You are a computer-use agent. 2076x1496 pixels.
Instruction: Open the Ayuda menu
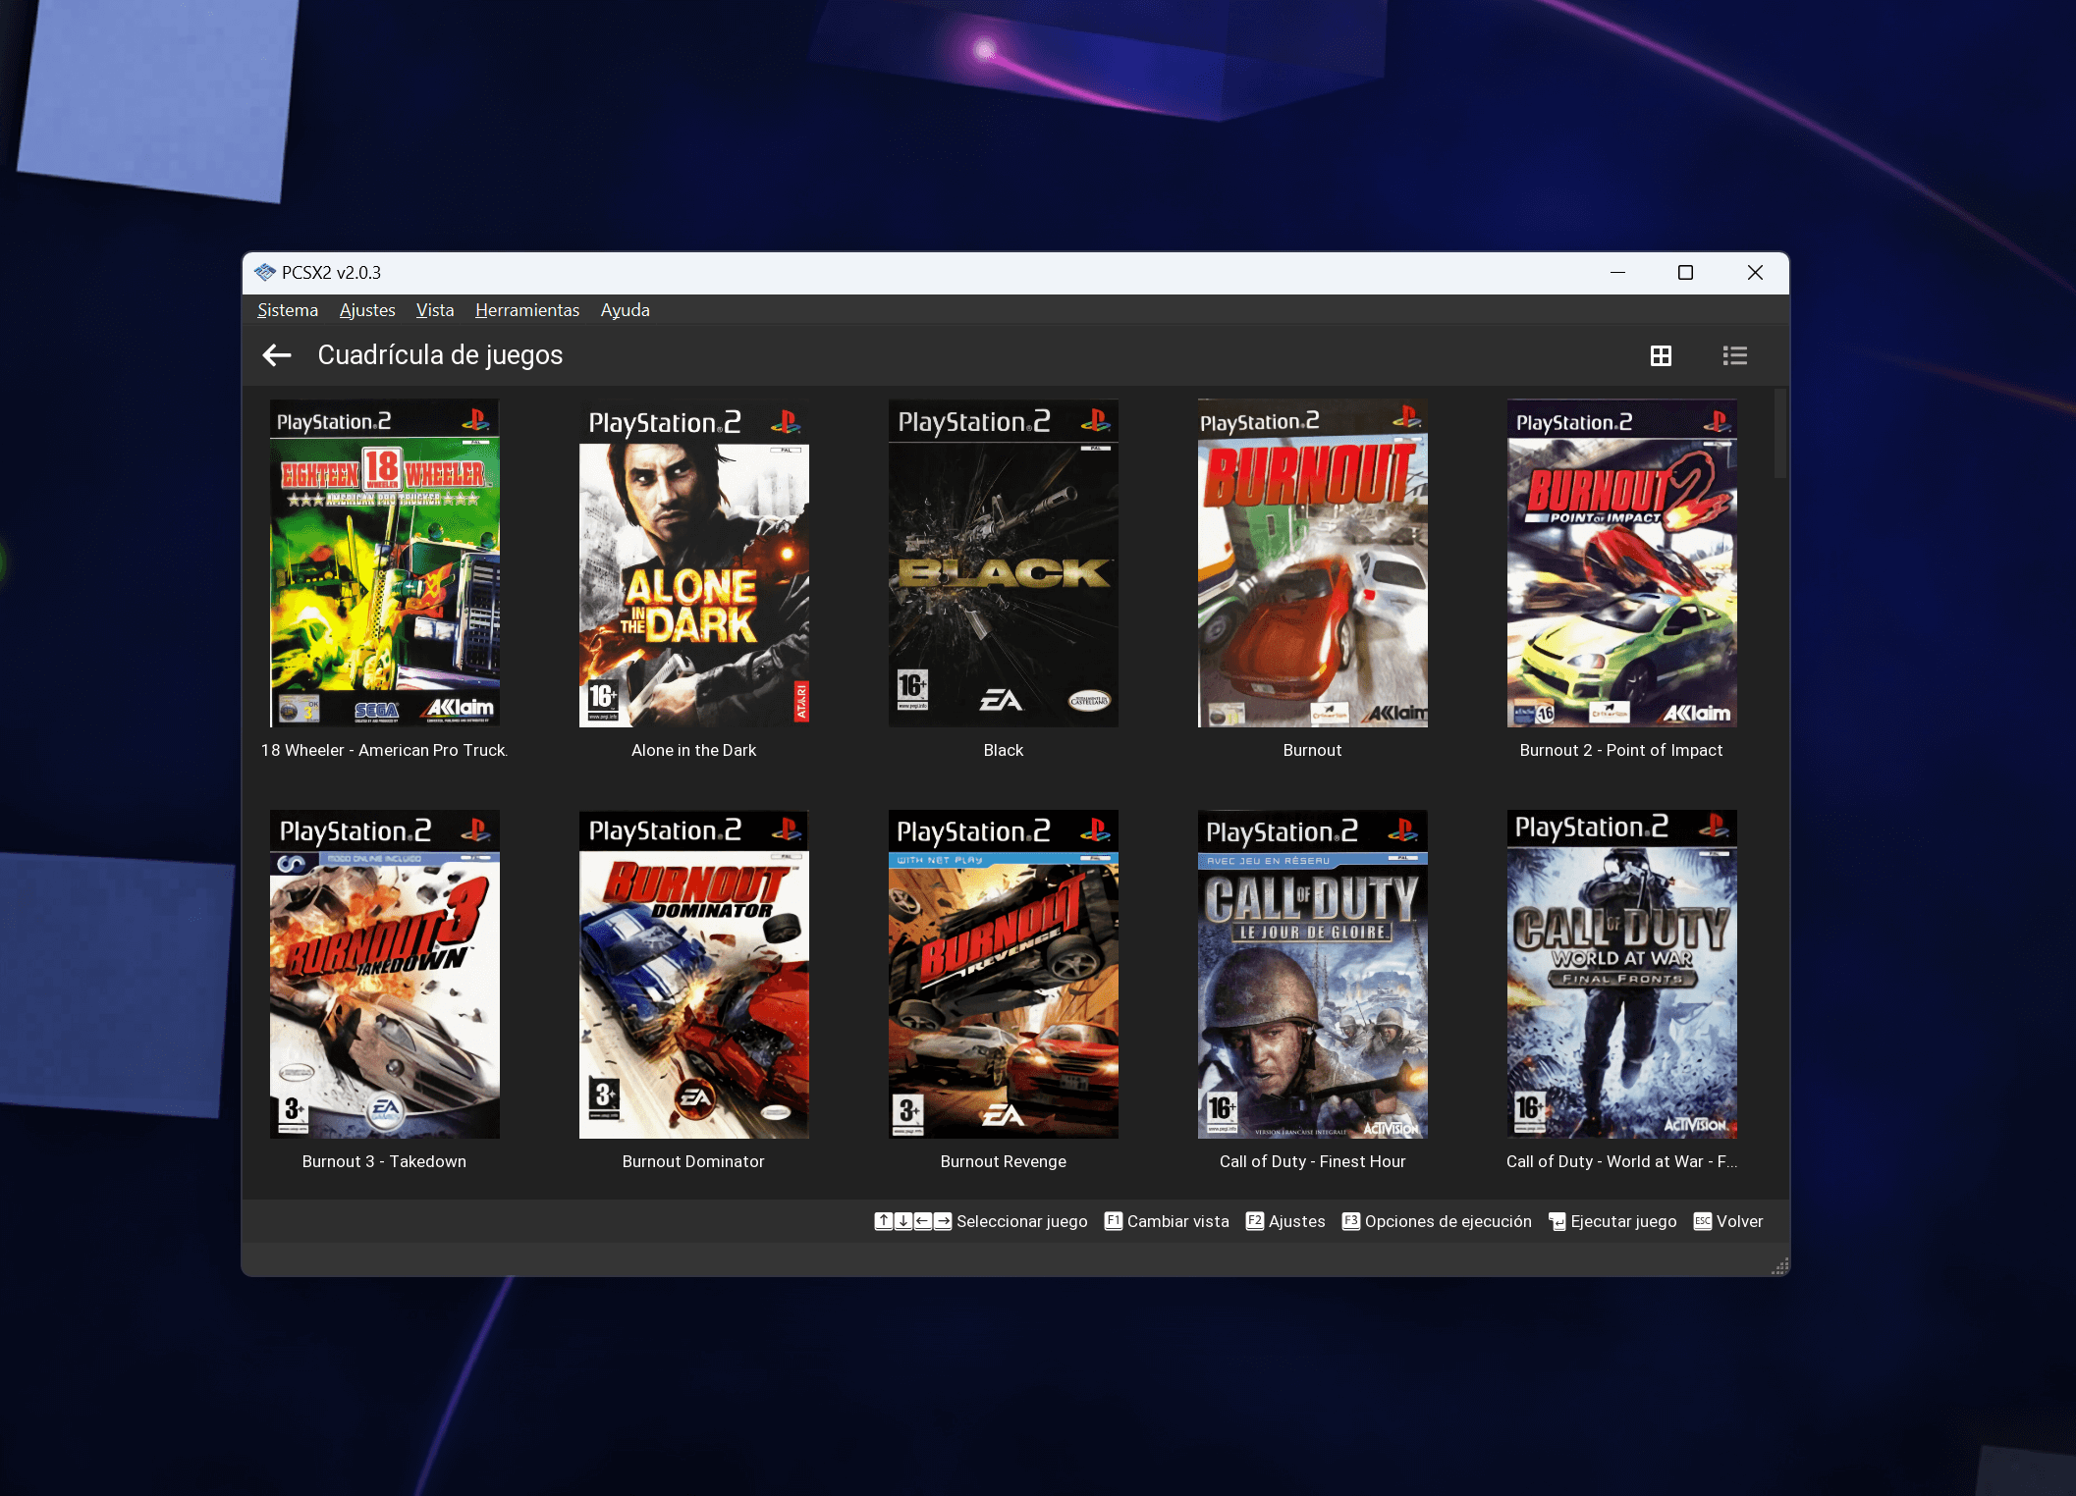(625, 310)
